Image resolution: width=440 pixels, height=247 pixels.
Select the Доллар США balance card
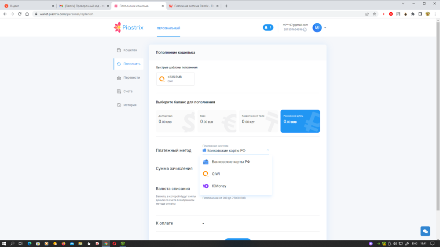point(176,121)
